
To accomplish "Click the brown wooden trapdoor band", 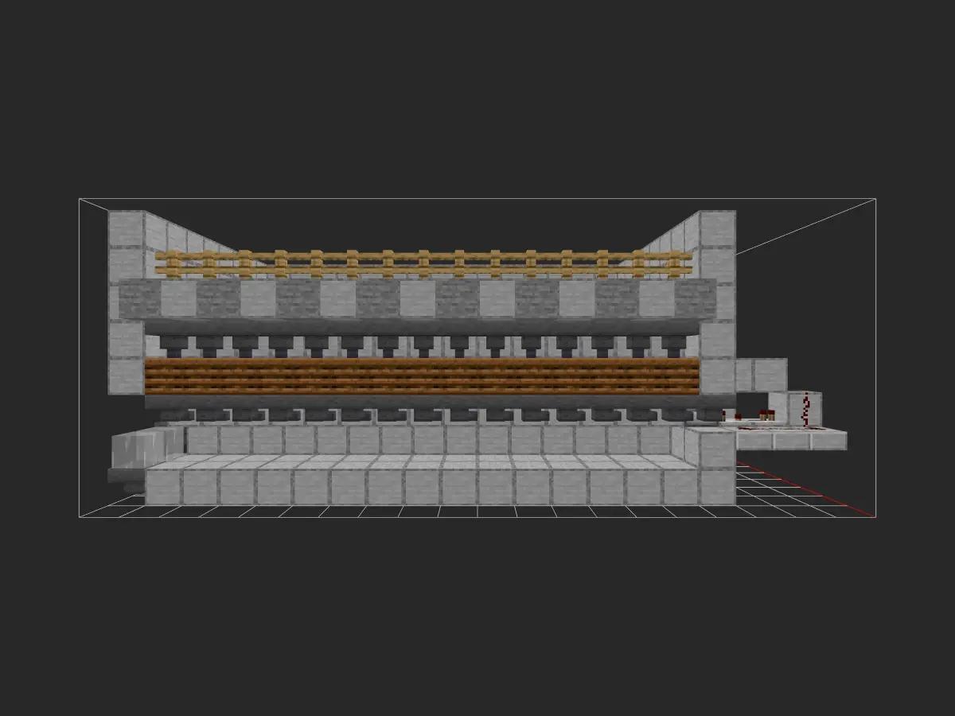I will (422, 376).
